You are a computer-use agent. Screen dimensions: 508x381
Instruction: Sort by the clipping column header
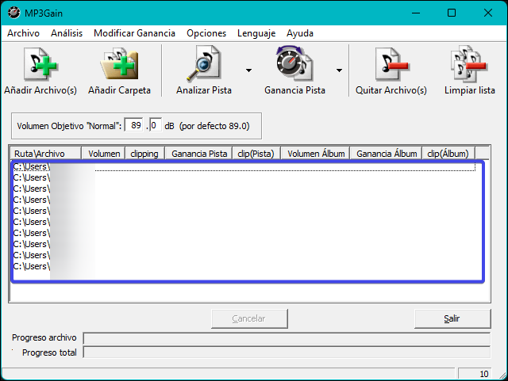coord(145,154)
